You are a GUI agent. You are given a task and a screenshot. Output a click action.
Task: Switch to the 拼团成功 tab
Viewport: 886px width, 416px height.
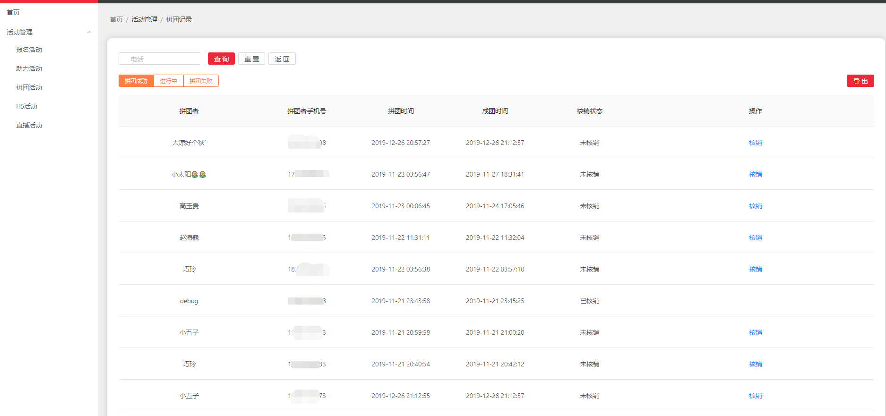pos(136,81)
